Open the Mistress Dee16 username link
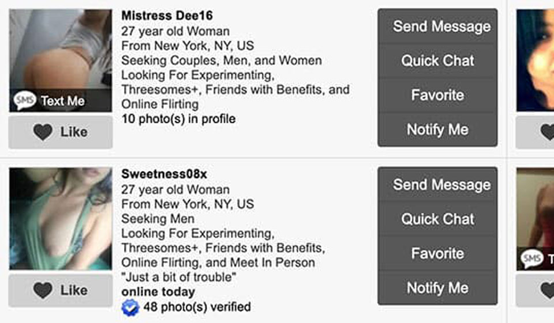This screenshot has width=554, height=323. (167, 16)
